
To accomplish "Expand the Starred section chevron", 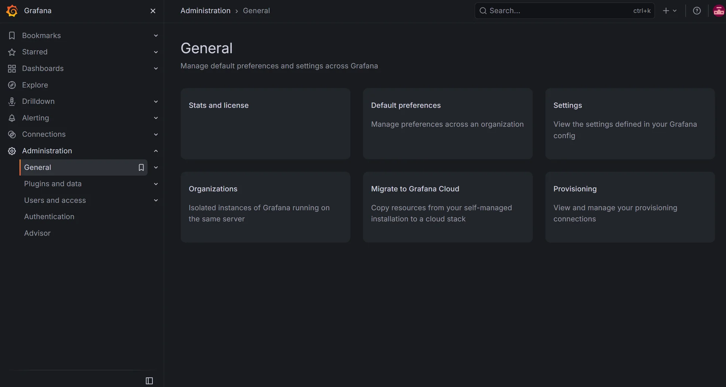I will [156, 52].
